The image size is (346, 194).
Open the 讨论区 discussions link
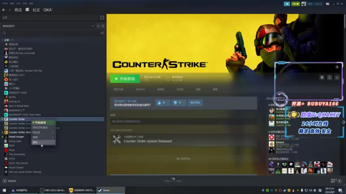(x=180, y=89)
